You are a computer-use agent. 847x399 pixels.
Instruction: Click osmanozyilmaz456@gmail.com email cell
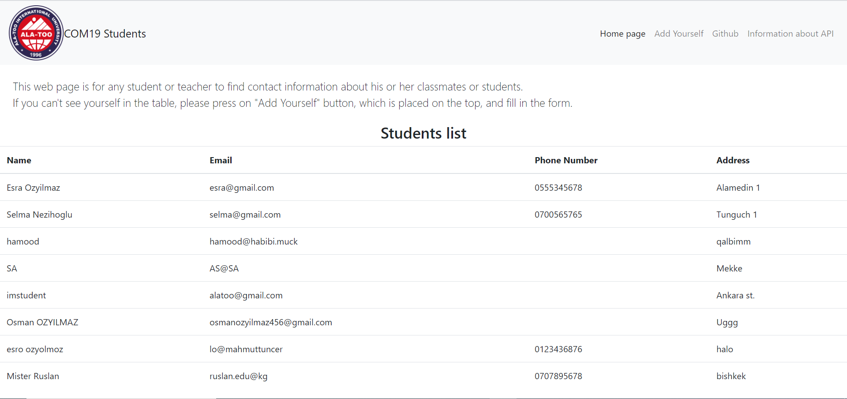coord(270,323)
